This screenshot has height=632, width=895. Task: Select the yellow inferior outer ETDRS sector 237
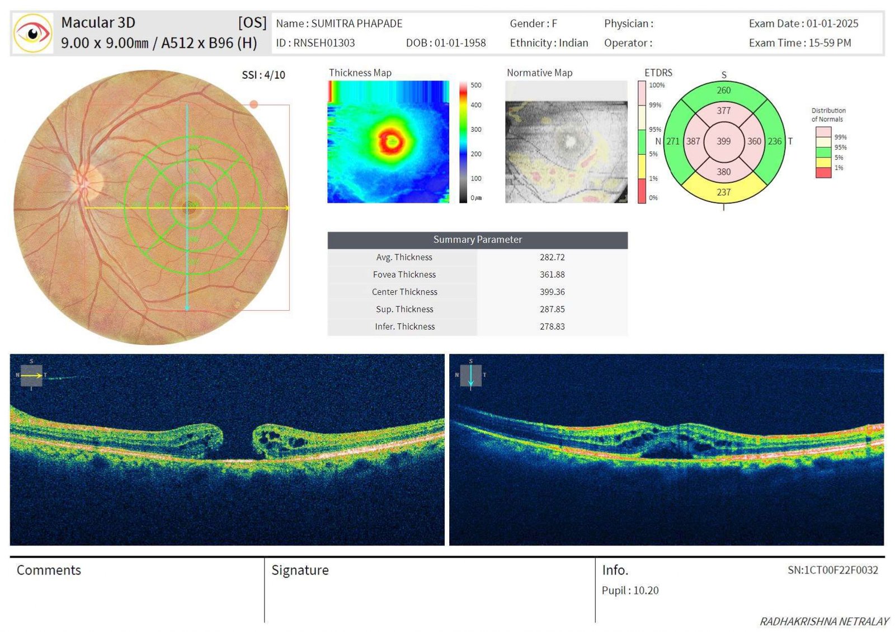[723, 192]
